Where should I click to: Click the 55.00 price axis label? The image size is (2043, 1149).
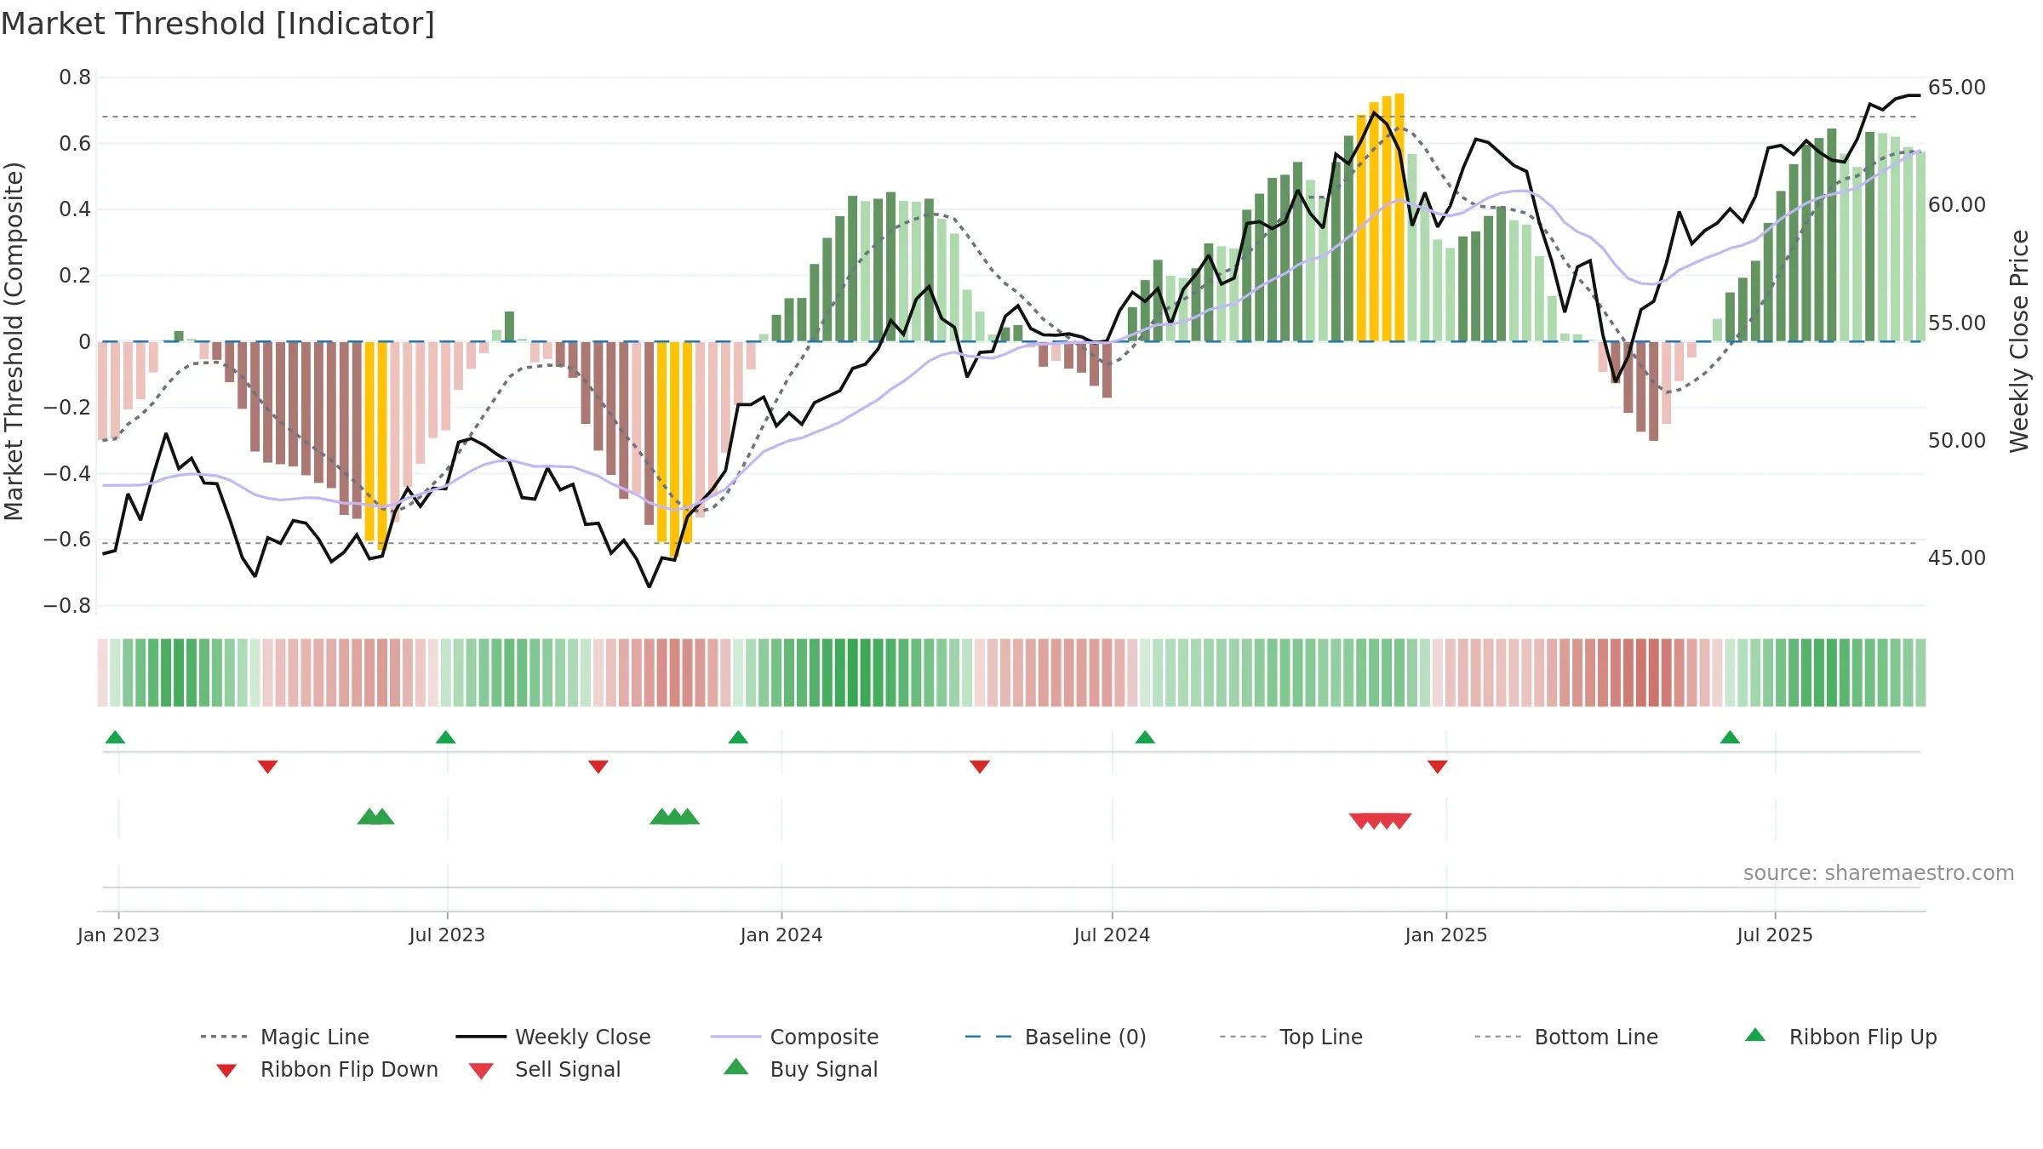[1957, 323]
